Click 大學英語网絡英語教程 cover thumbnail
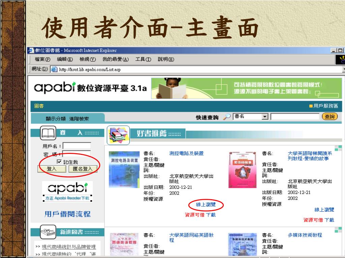Viewport: 345px width, 258px height. point(124,244)
